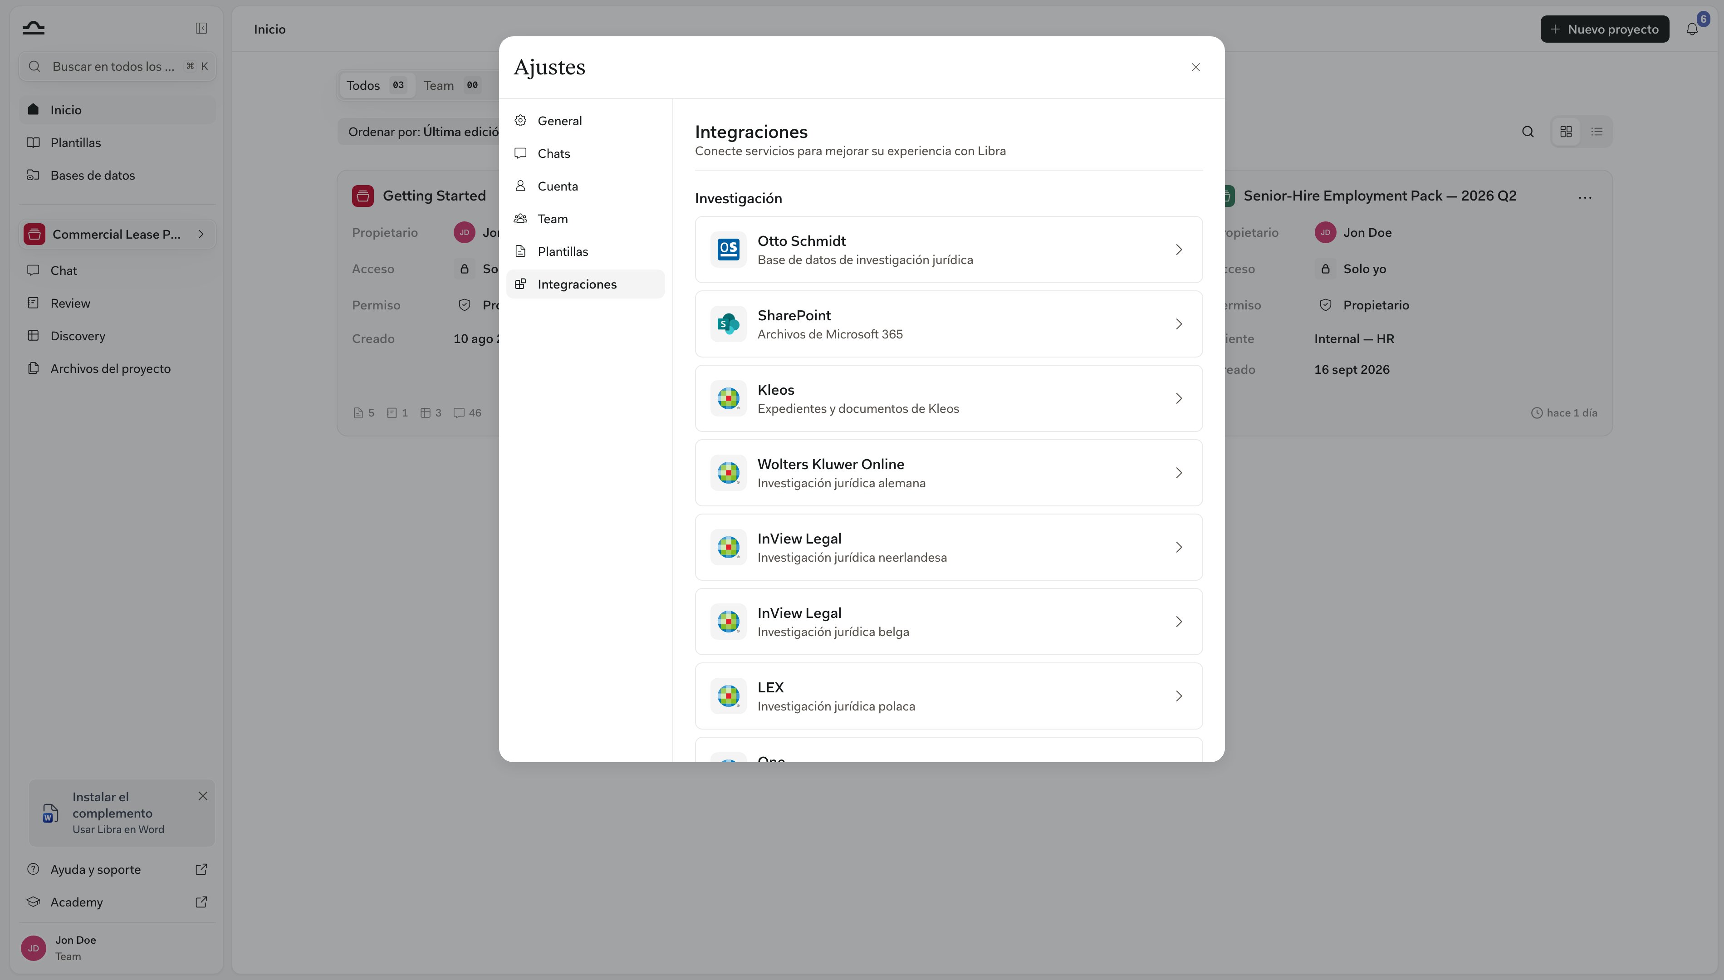The height and width of the screenshot is (980, 1724).
Task: Open notifications bell icon
Action: pyautogui.click(x=1692, y=29)
